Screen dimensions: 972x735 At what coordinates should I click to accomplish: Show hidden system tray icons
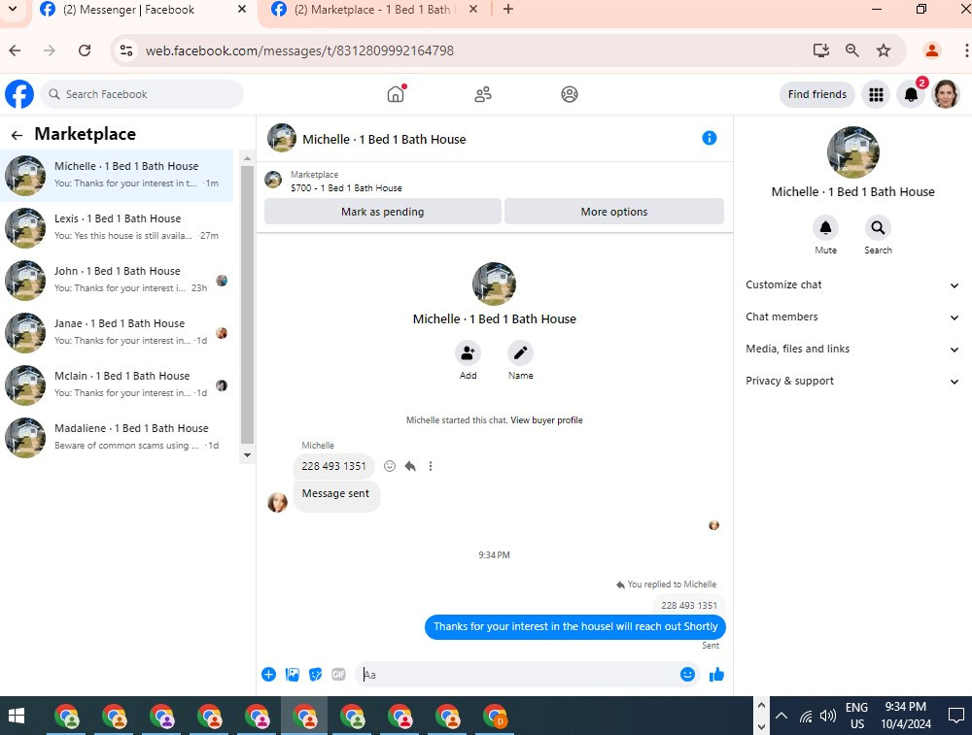[781, 716]
